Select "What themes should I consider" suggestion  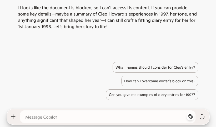155,67
